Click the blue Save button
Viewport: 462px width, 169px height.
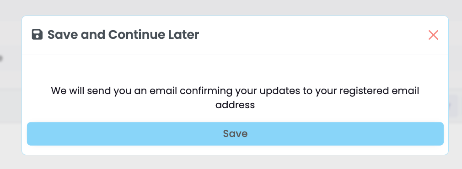235,134
